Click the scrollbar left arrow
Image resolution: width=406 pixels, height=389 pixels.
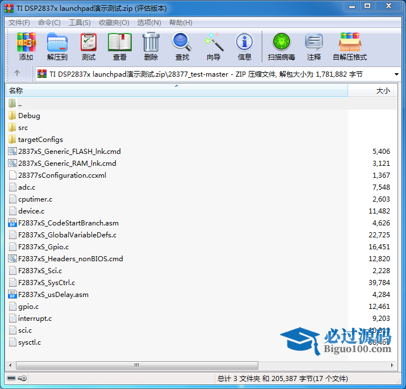(x=10, y=365)
